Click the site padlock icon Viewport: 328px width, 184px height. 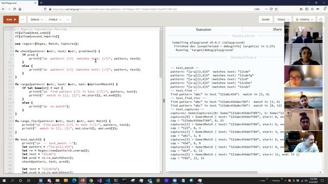pyautogui.click(x=50, y=9)
